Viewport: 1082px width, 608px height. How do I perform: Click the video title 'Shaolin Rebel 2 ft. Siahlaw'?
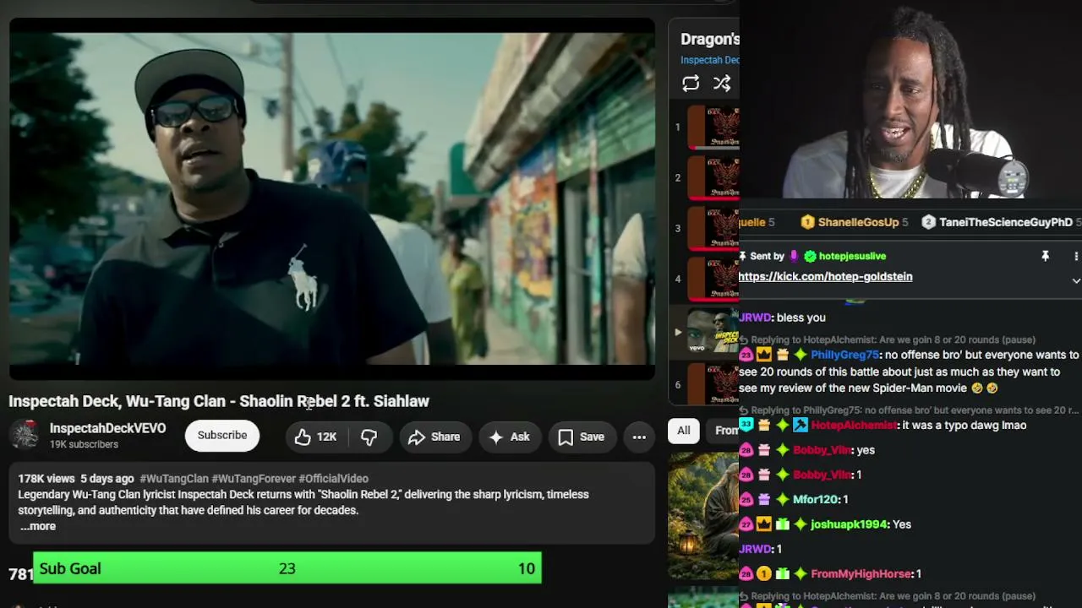point(334,401)
